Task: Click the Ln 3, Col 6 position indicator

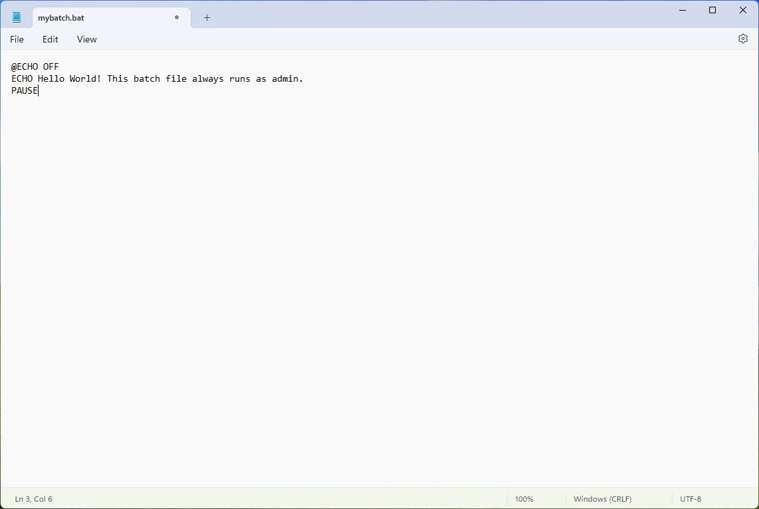Action: 34,498
